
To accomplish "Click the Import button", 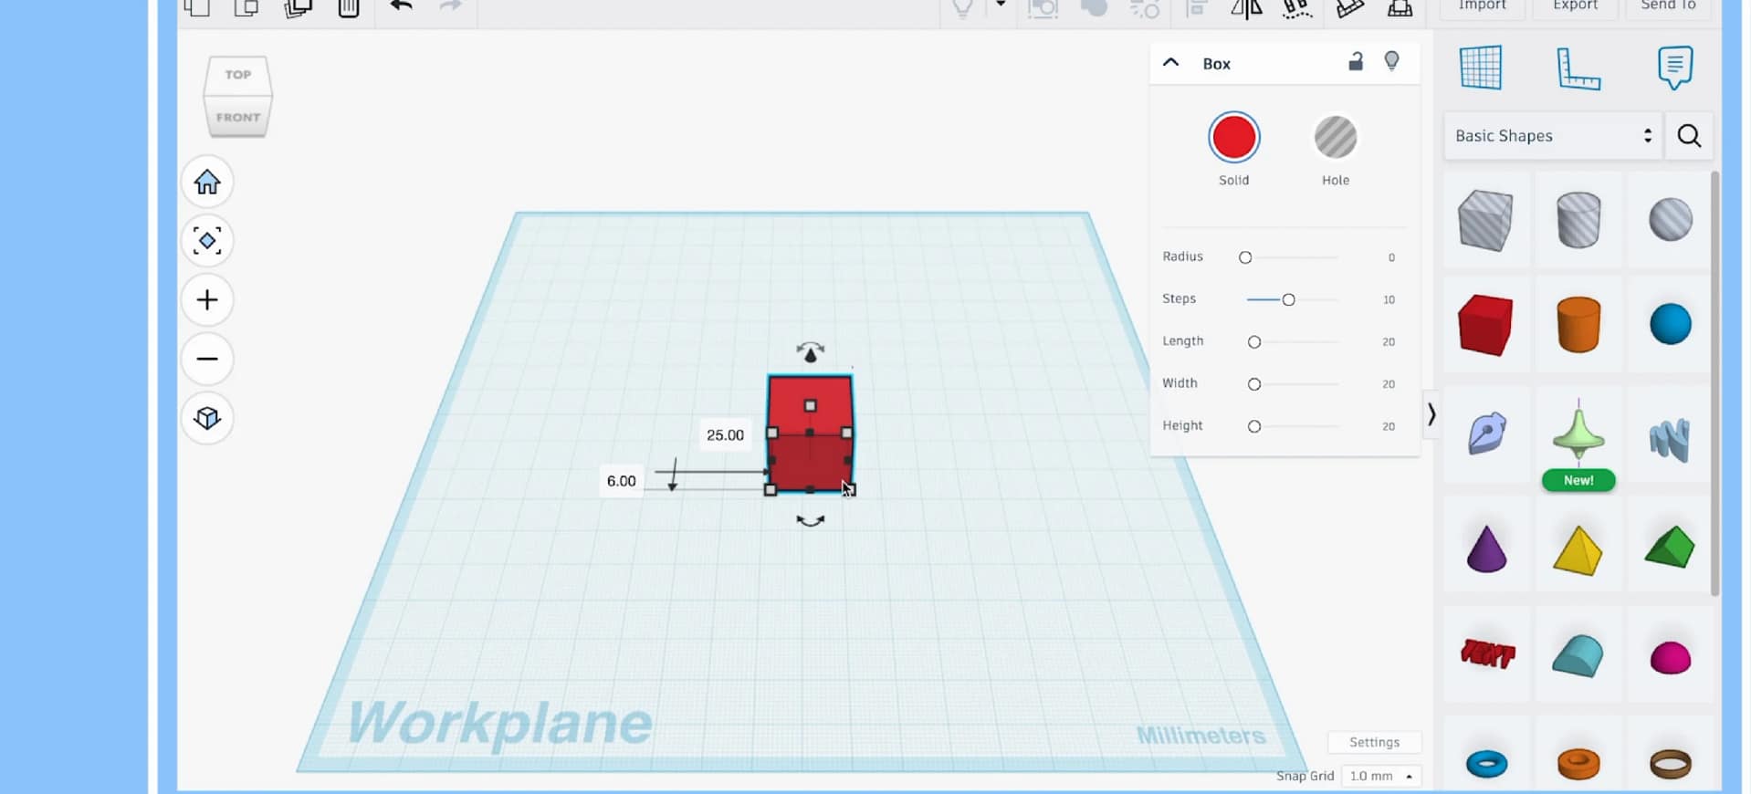I will tap(1482, 5).
